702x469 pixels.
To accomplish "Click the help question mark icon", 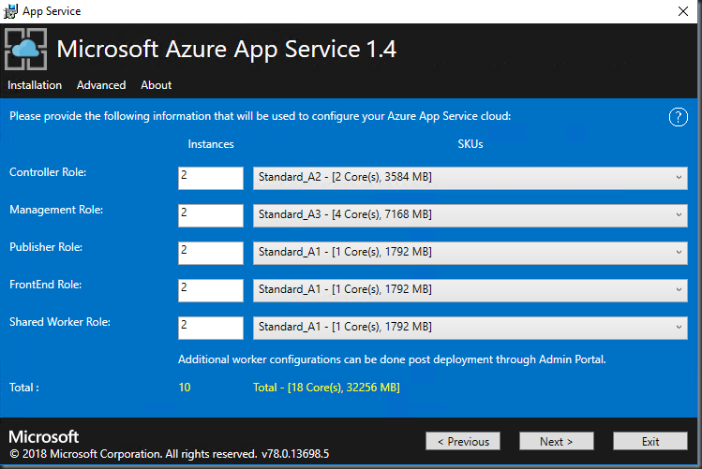I will point(679,117).
